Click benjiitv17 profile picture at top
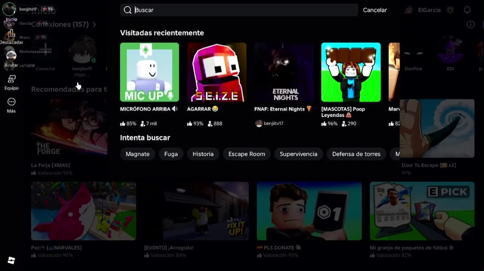 (9, 9)
